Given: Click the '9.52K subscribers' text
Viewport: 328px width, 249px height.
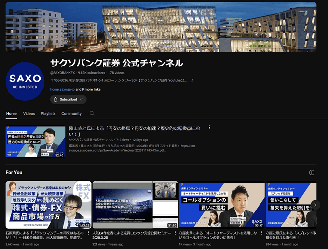Looking at the screenshot, I should pos(92,73).
